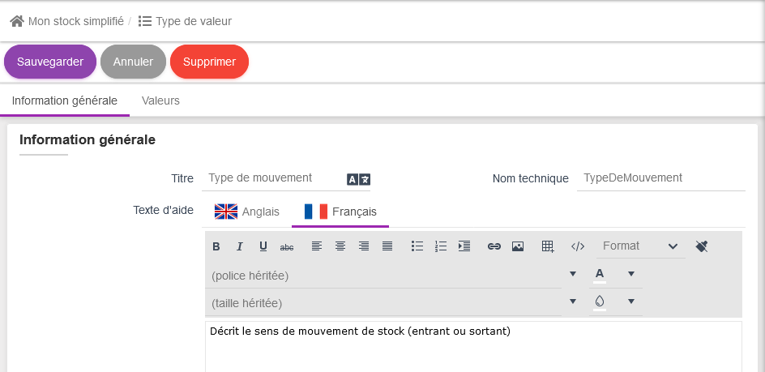Image resolution: width=765 pixels, height=372 pixels.
Task: Insert a hyperlink in help text
Action: click(x=494, y=246)
